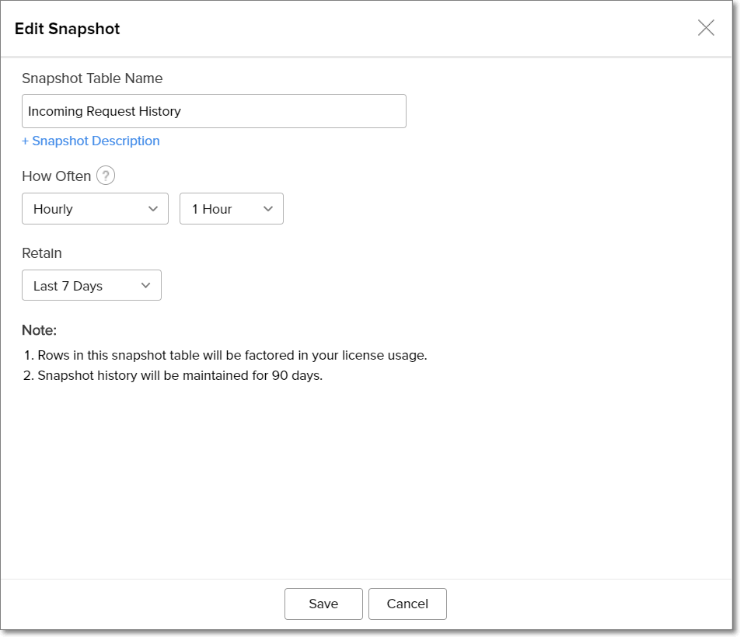740x637 pixels.
Task: Click the help icon beside How Often
Action: (x=106, y=176)
